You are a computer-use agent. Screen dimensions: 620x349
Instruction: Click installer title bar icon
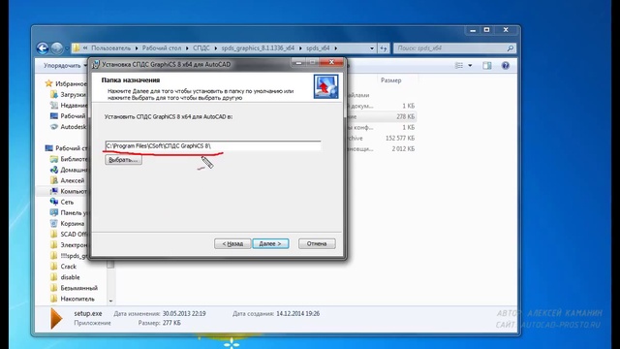coord(96,64)
